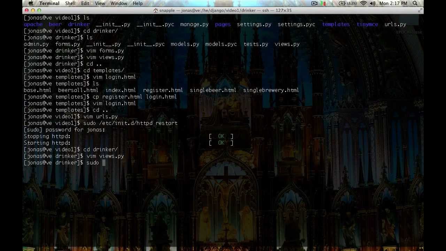
Task: Click 'models.pyc' in drinker listing
Action: click(x=221, y=44)
